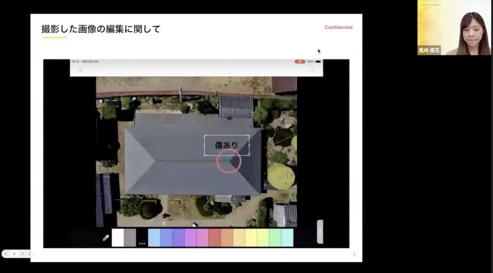Click the presenter video thumbnail
This screenshot has height=273, width=493.
(454, 28)
